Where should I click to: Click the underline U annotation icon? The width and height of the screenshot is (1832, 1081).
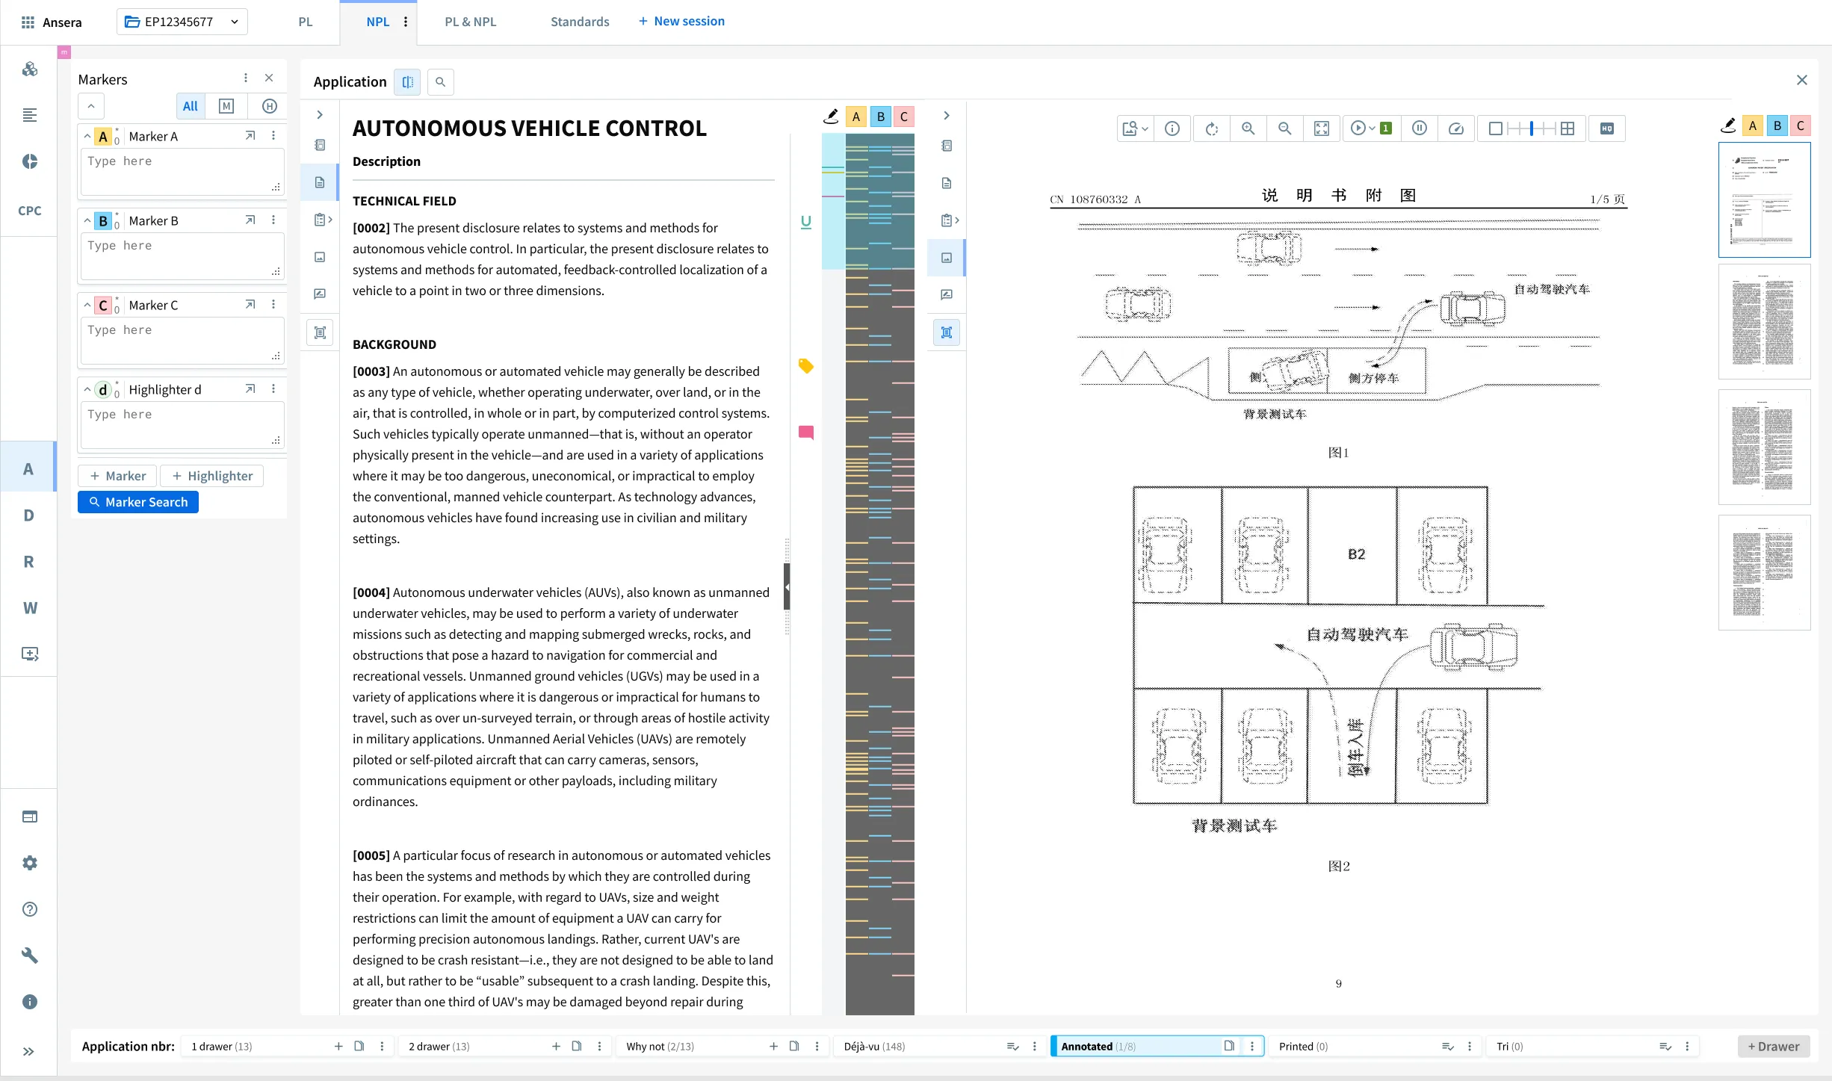click(805, 222)
